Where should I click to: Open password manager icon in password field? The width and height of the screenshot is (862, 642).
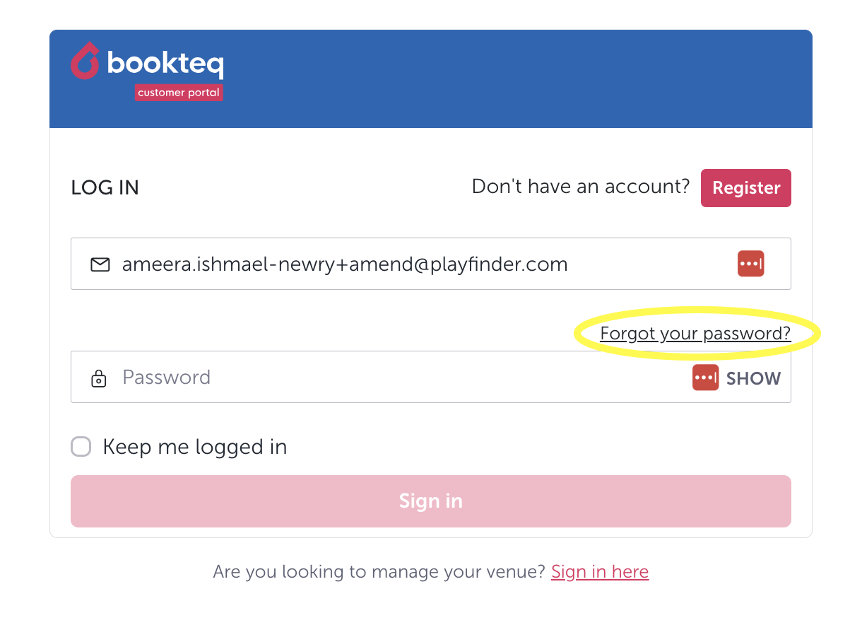click(705, 378)
